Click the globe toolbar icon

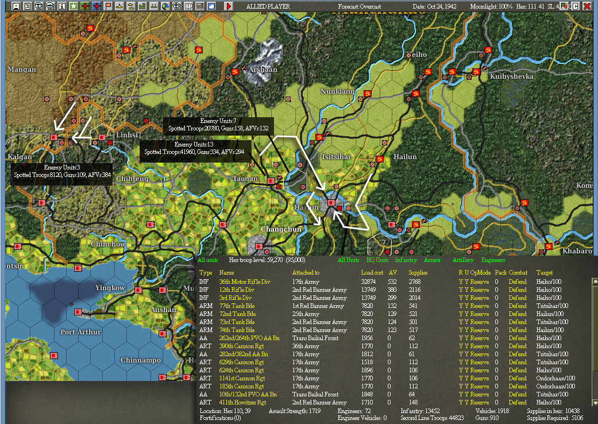tap(165, 6)
